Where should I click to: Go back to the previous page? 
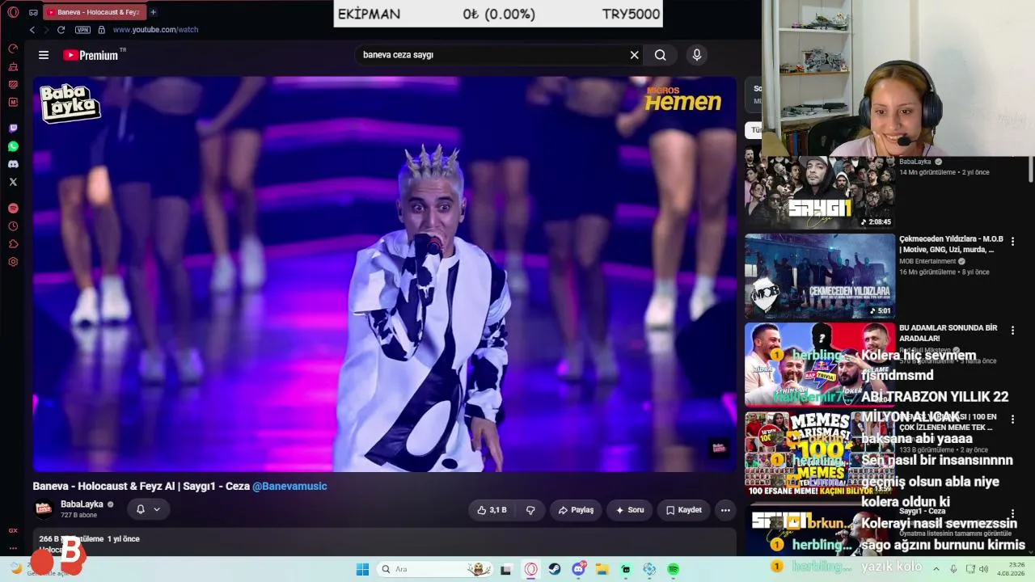pos(32,30)
